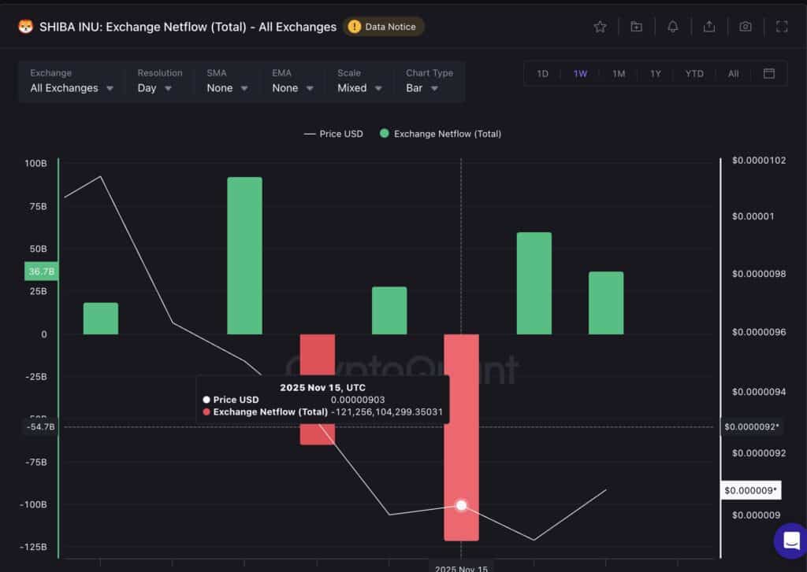Add chart to folder icon
The image size is (807, 572).
[636, 27]
